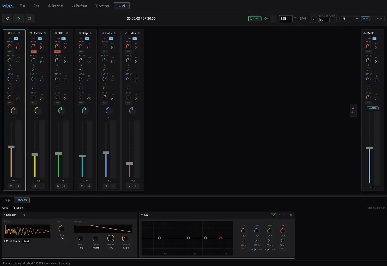387x266 pixels.
Task: Switch to the Arrange view
Action: [102, 6]
